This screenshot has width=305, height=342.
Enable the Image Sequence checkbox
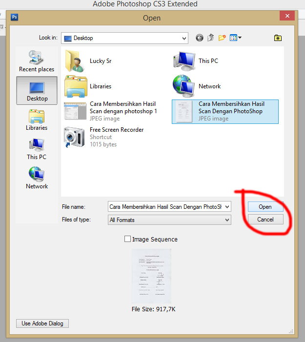tap(127, 239)
